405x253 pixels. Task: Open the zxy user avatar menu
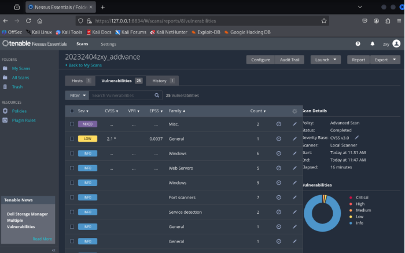[x=396, y=43]
